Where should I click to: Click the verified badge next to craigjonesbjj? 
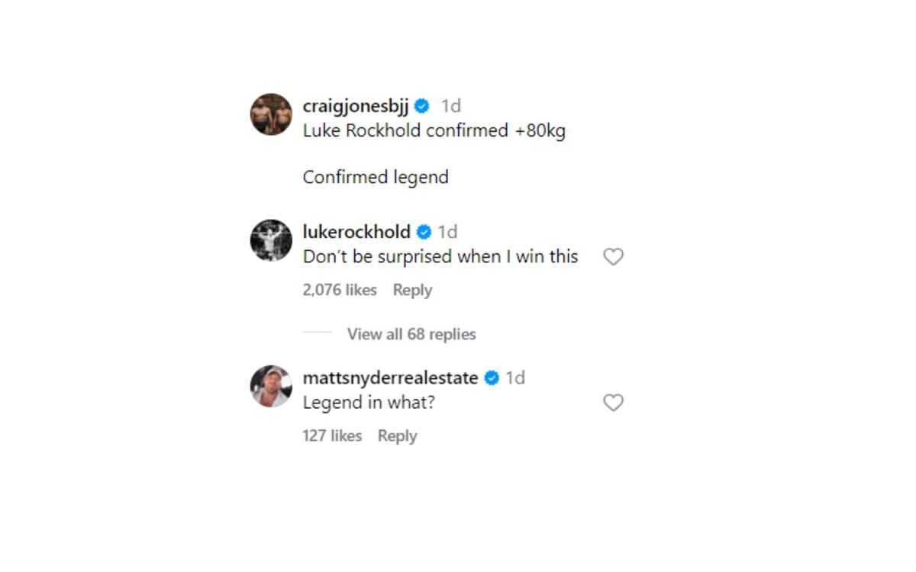422,106
